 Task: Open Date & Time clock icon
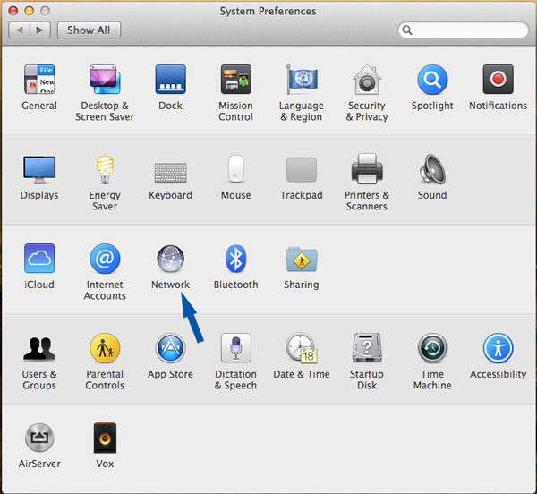302,348
